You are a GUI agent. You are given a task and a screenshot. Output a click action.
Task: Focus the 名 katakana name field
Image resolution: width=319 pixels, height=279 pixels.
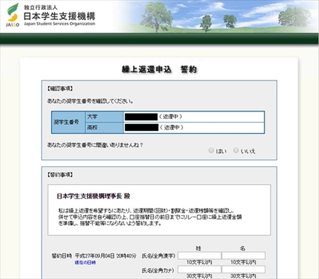tap(244, 269)
